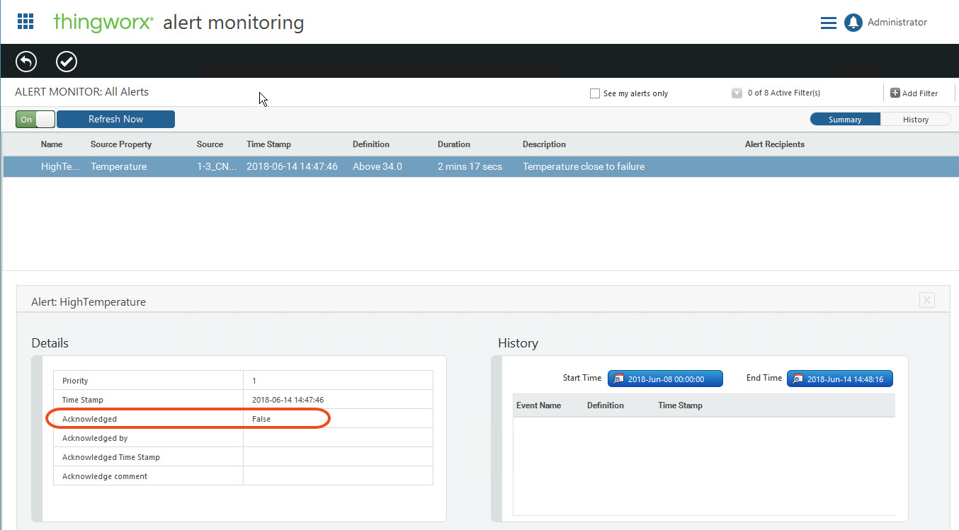
Task: Switch to the History tab
Action: pos(915,119)
